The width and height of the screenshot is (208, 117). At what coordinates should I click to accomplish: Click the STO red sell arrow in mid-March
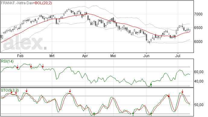[x=70, y=91]
